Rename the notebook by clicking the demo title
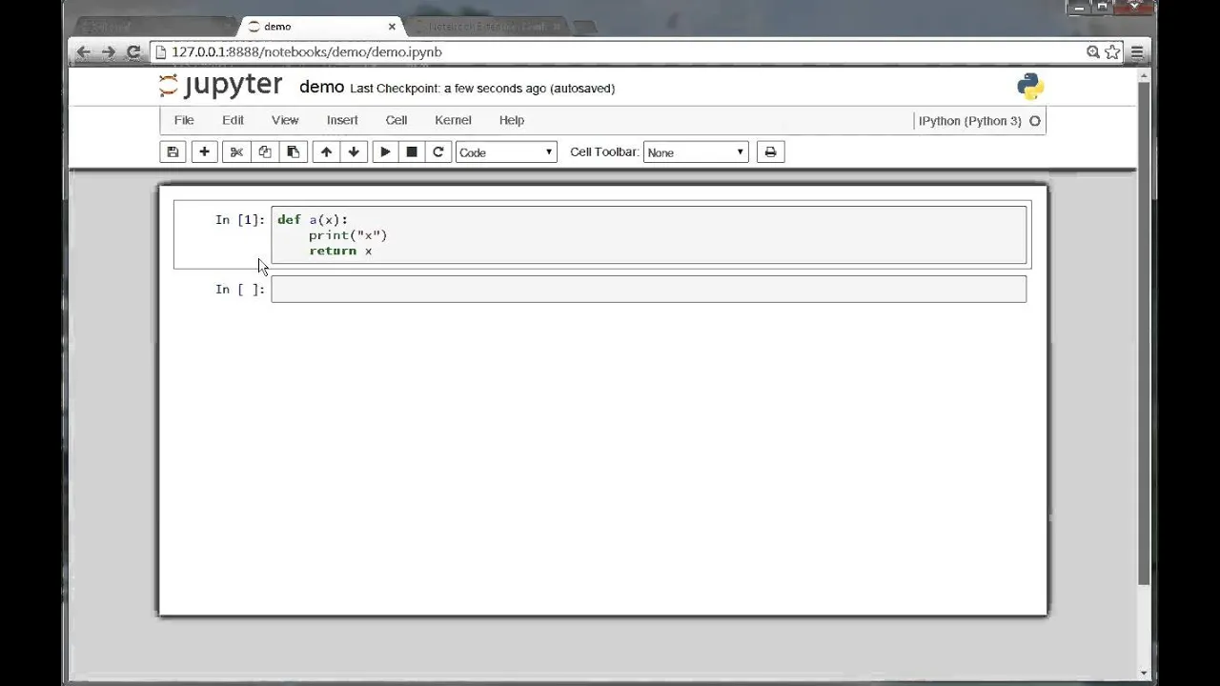This screenshot has height=686, width=1220. click(321, 87)
